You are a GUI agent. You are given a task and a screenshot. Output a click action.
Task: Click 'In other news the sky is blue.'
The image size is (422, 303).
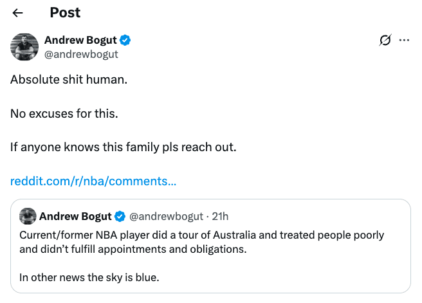click(x=89, y=277)
